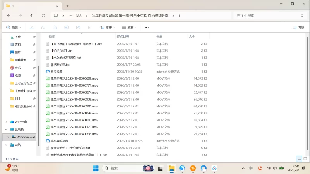Click the 333 breadcrumb in address bar
310x174 pixels.
(x=79, y=15)
